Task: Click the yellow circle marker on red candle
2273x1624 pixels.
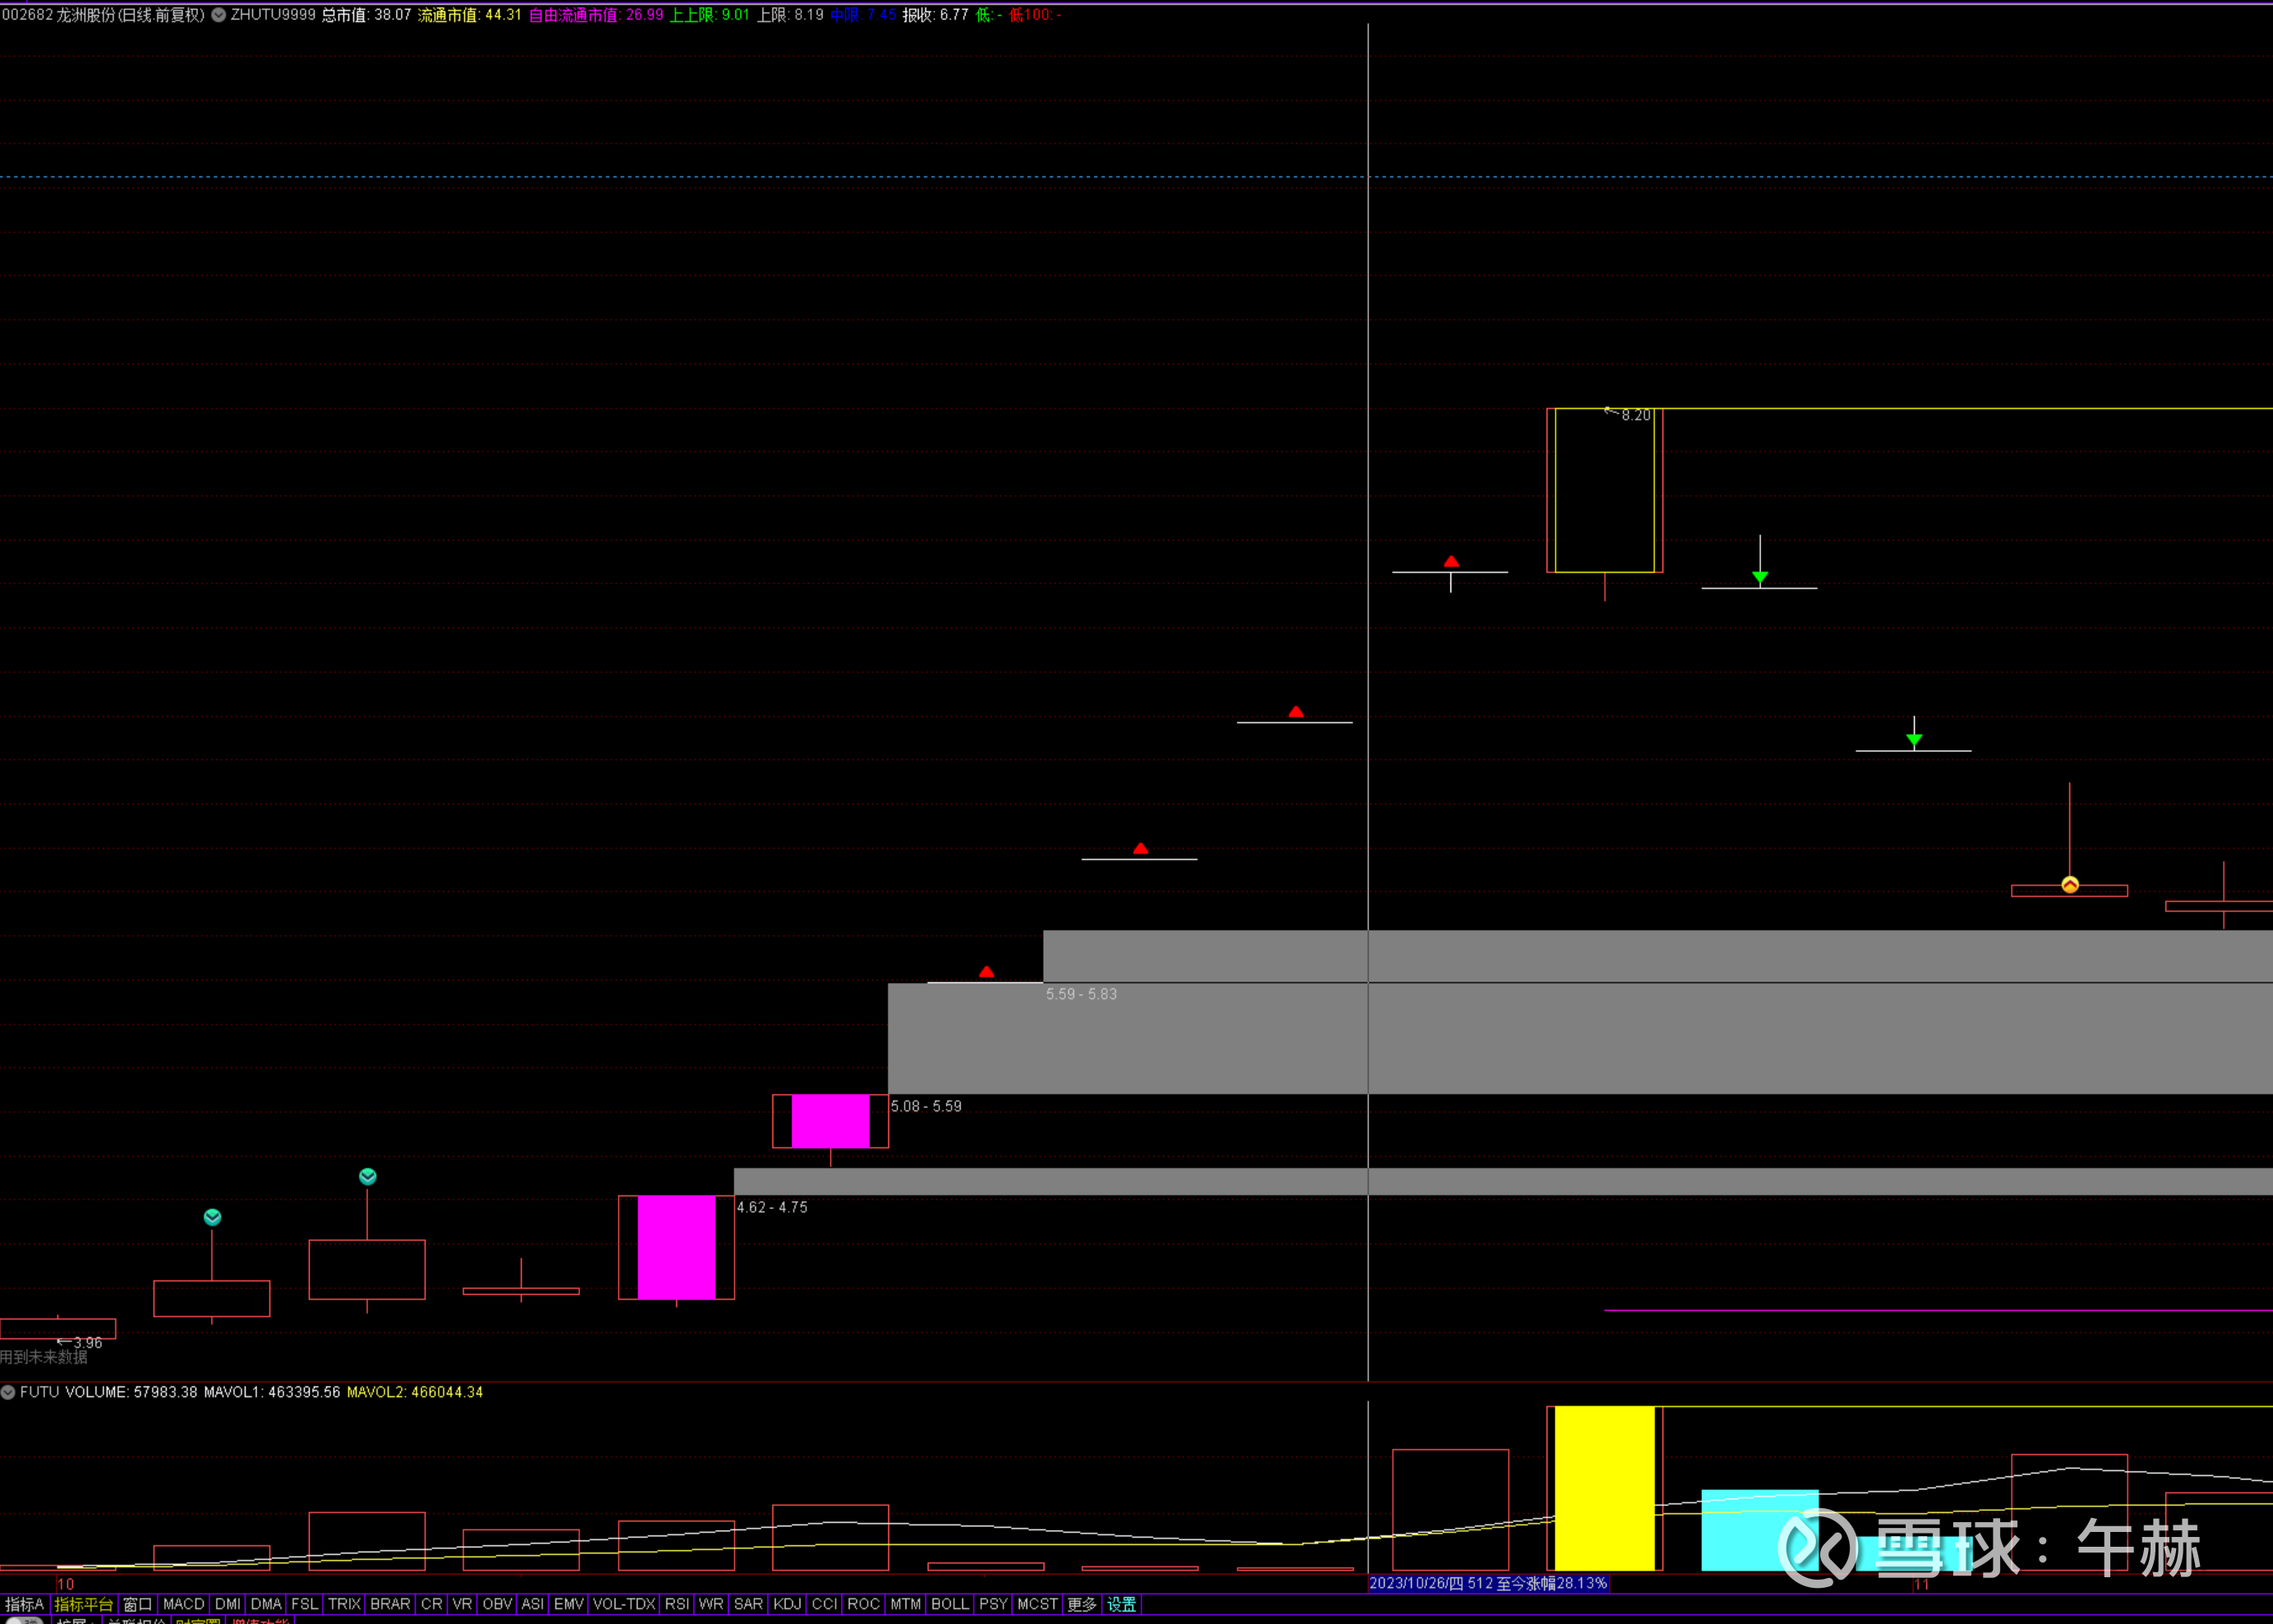Action: (x=2070, y=884)
